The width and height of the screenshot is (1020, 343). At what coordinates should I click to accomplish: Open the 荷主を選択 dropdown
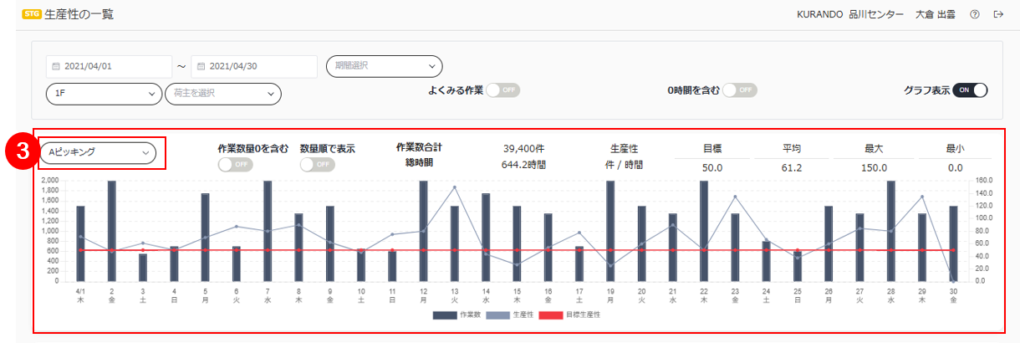pyautogui.click(x=223, y=94)
